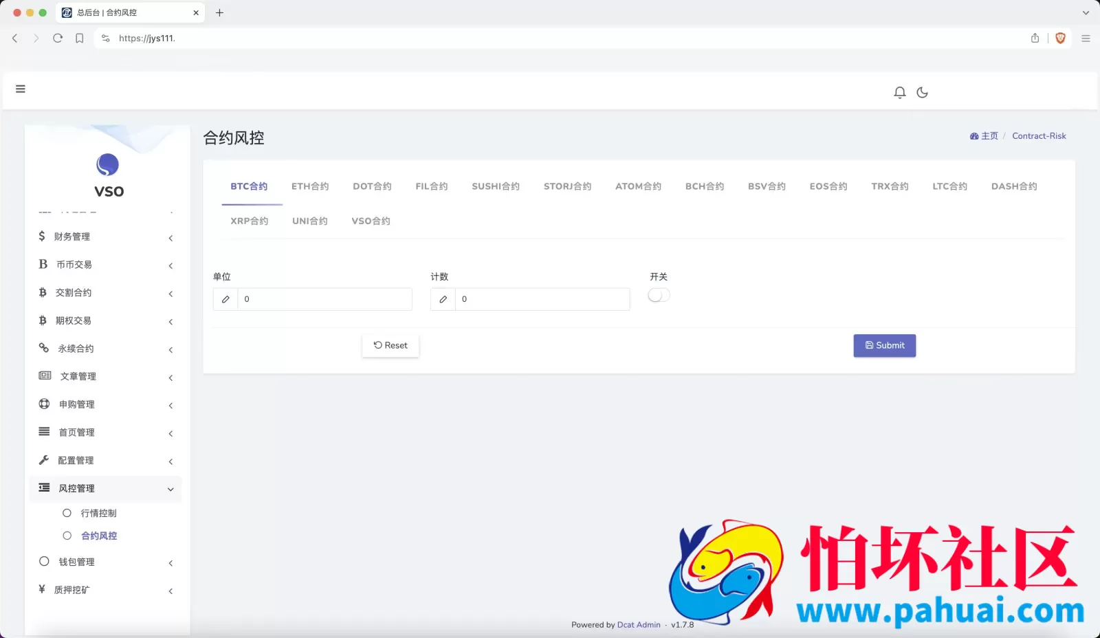This screenshot has width=1100, height=638.
Task: Switch to VSO合约 tab
Action: click(x=371, y=221)
